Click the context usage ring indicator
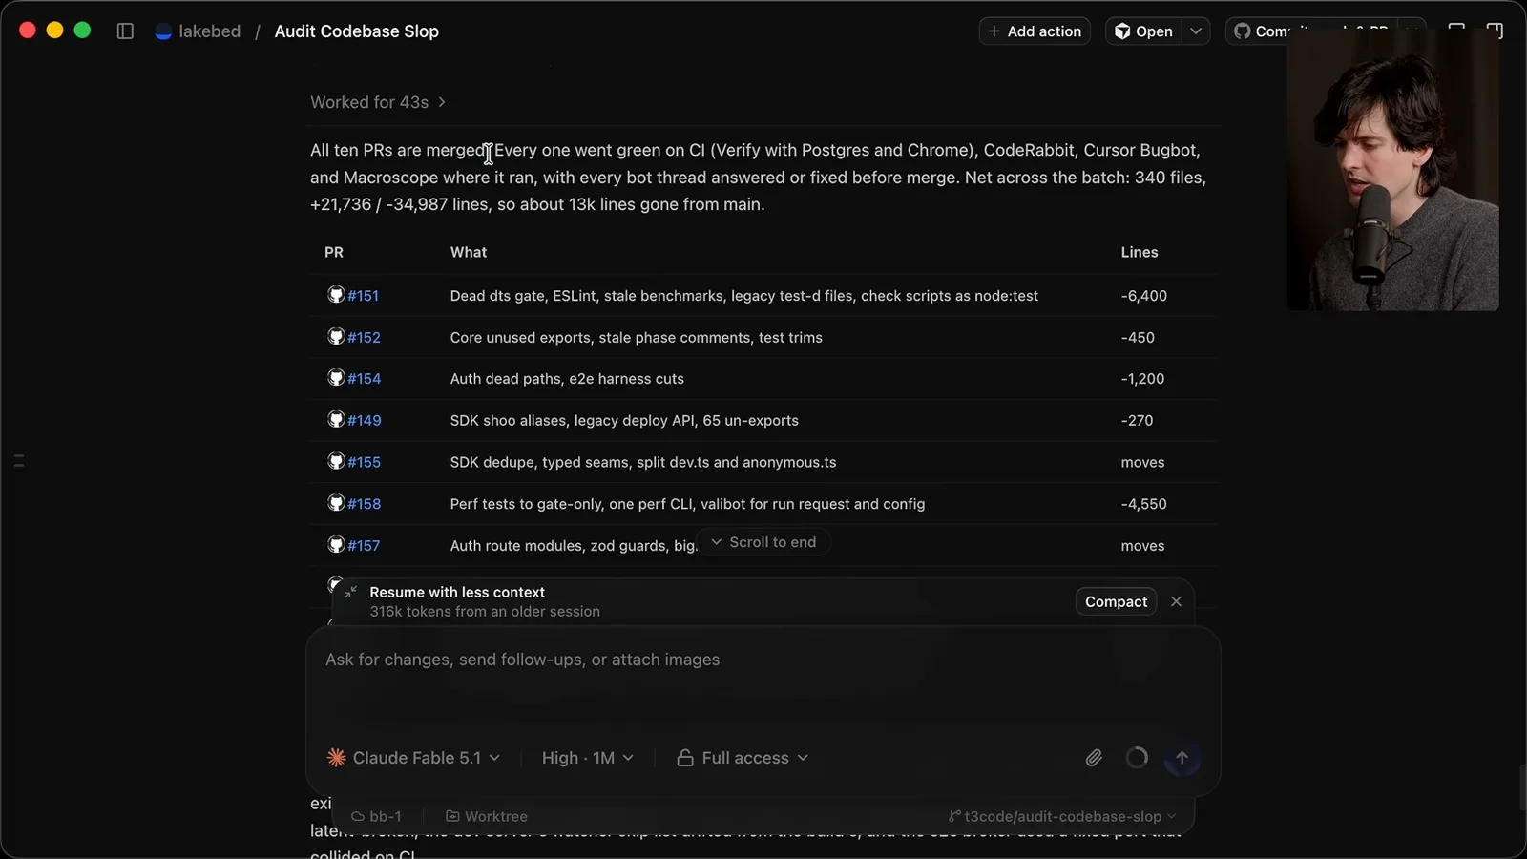Viewport: 1527px width, 859px height. tap(1137, 758)
